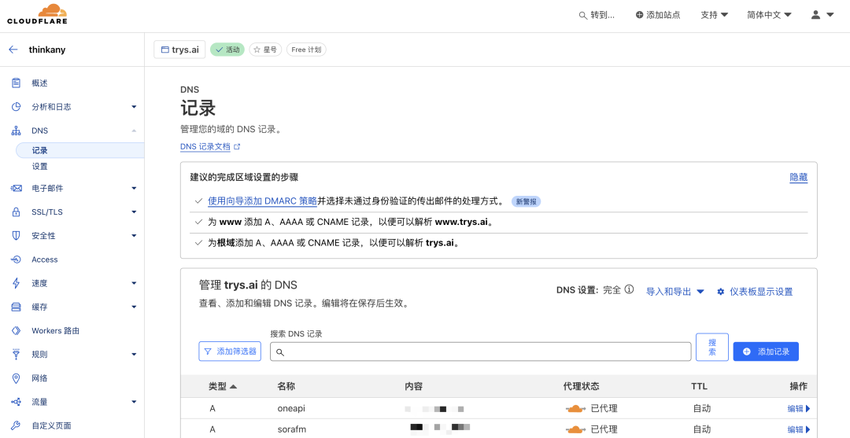The height and width of the screenshot is (438, 850).
Task: Go back using the arrow beside thinkany
Action: click(x=13, y=50)
